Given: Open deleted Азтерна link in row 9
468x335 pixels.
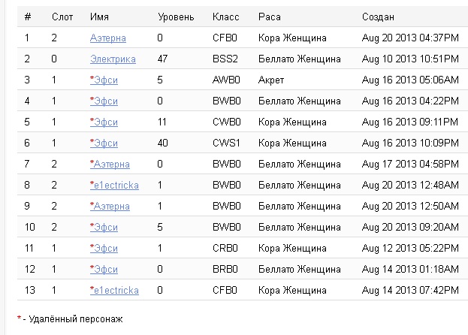Looking at the screenshot, I should 110,207.
